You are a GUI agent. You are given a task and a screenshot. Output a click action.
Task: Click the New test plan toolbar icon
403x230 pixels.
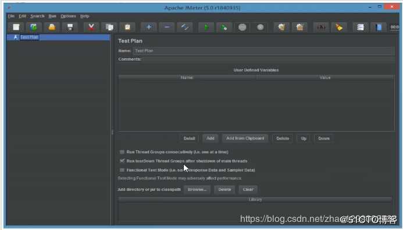click(x=16, y=27)
